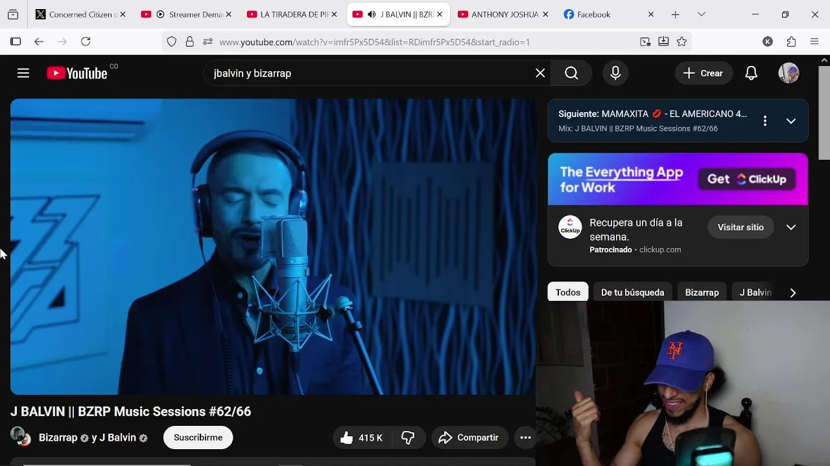Like the video with thumbs up
830x466 pixels.
pos(362,438)
